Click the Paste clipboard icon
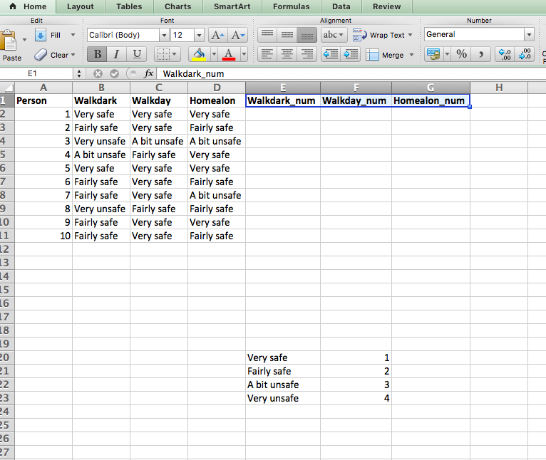The image size is (546, 460). (10, 41)
